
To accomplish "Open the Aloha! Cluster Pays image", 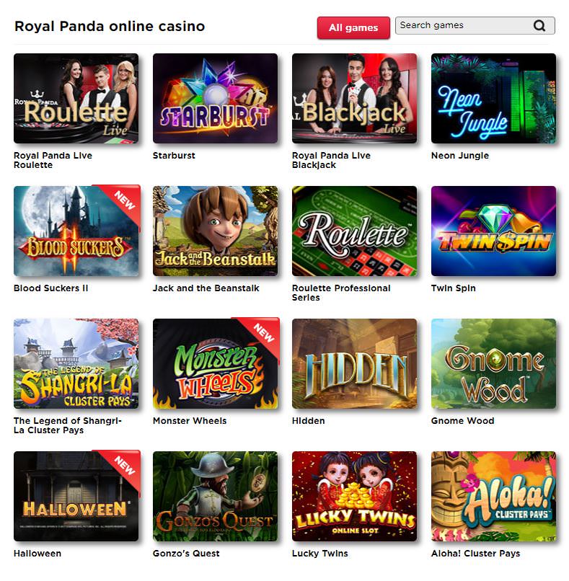I will pos(493,497).
